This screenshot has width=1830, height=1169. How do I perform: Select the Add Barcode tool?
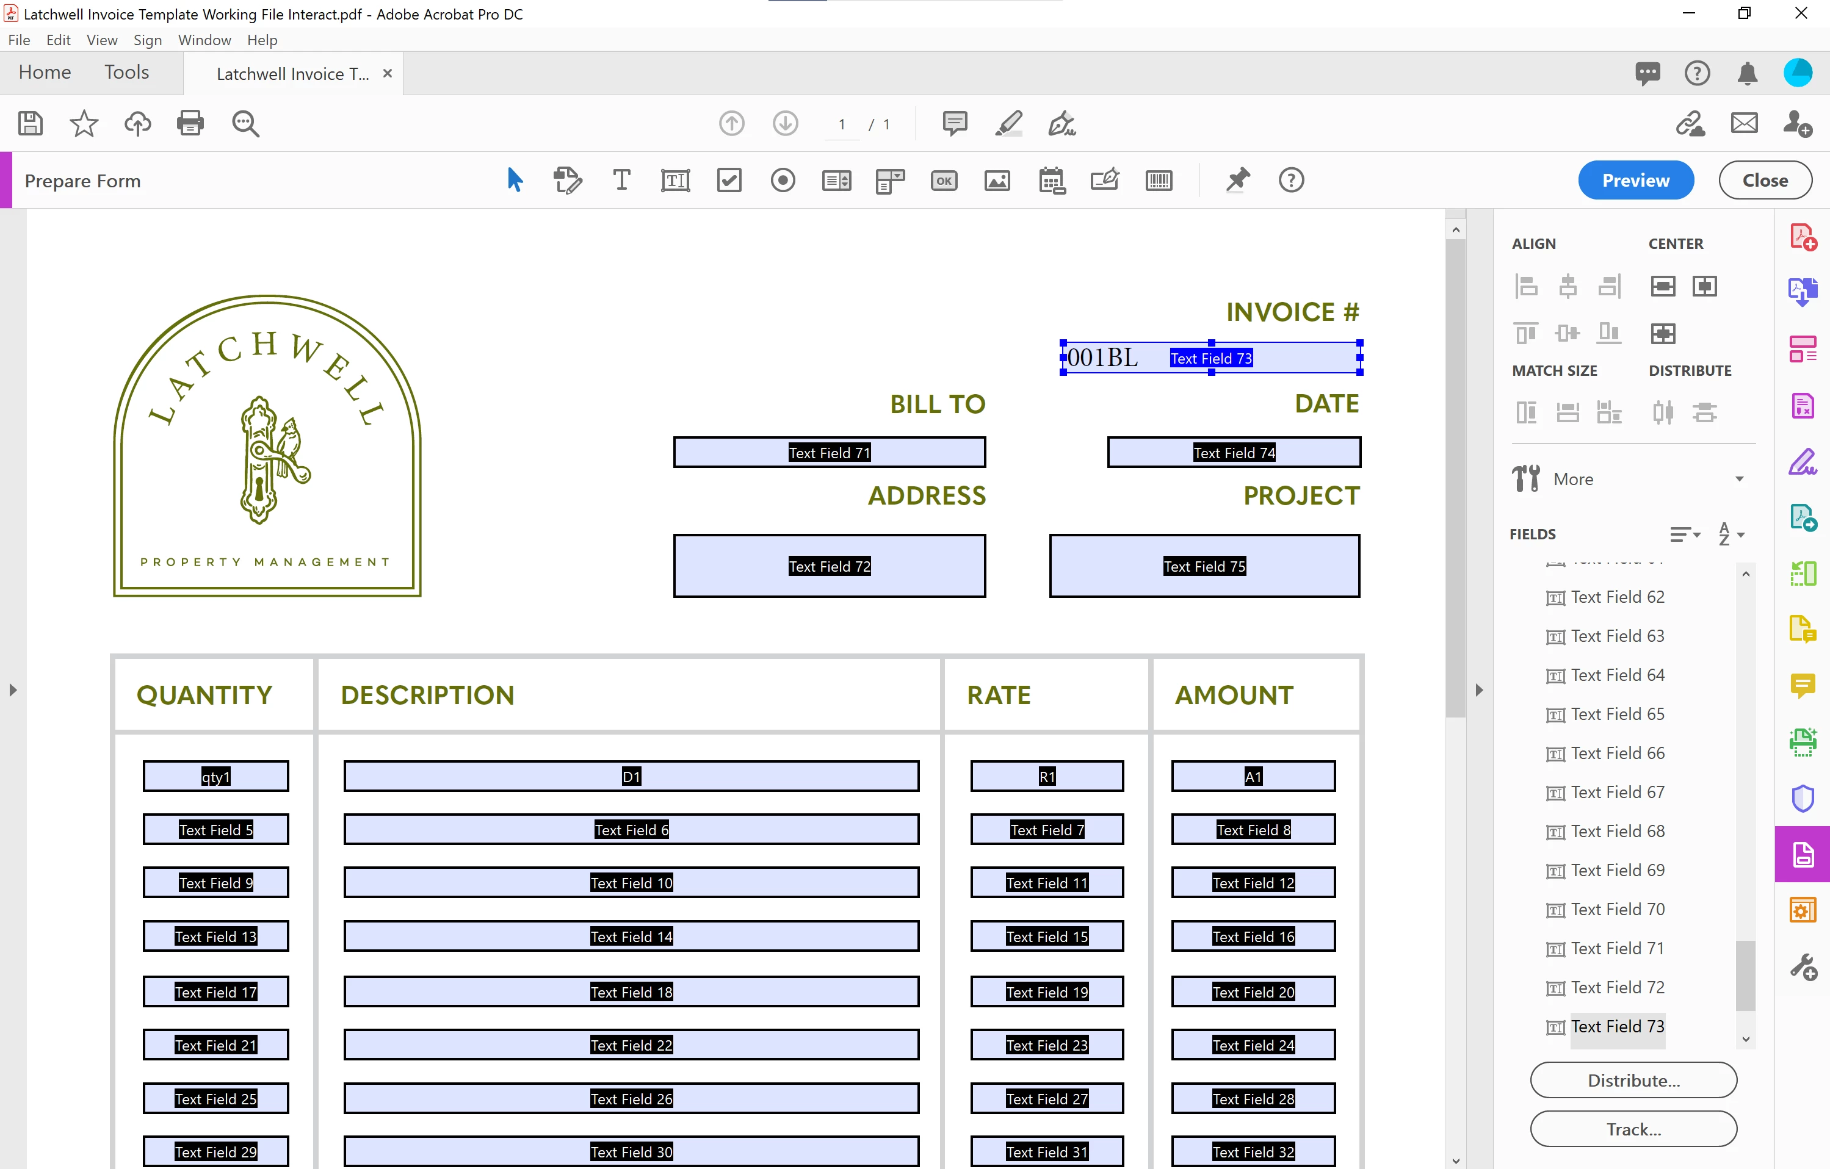pyautogui.click(x=1158, y=181)
